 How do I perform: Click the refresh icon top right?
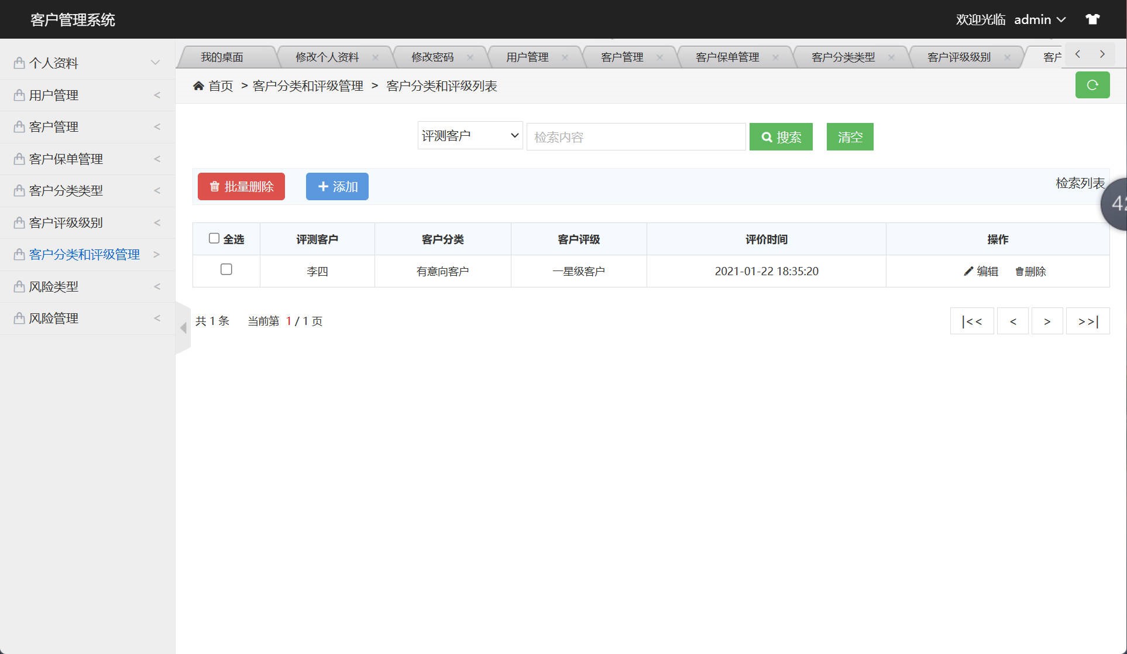tap(1092, 85)
